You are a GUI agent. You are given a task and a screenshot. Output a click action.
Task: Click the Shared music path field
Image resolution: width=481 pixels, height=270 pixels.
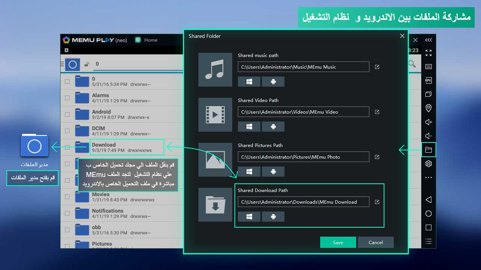[x=304, y=67]
